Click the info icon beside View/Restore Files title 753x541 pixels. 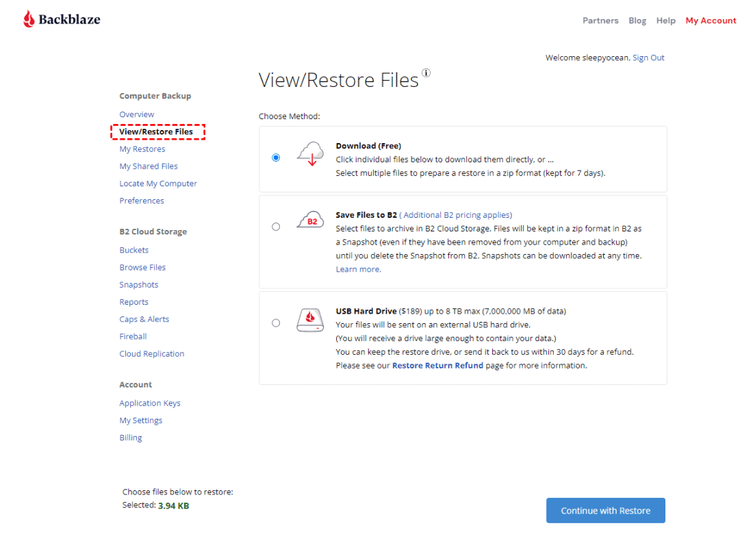pos(426,73)
